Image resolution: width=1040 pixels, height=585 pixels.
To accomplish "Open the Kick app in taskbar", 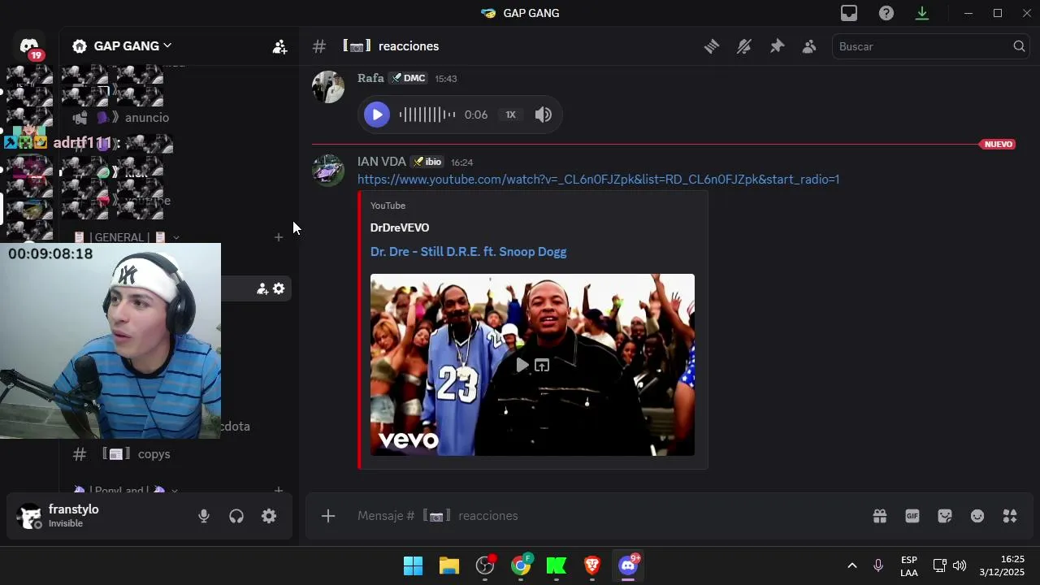I will pyautogui.click(x=557, y=565).
